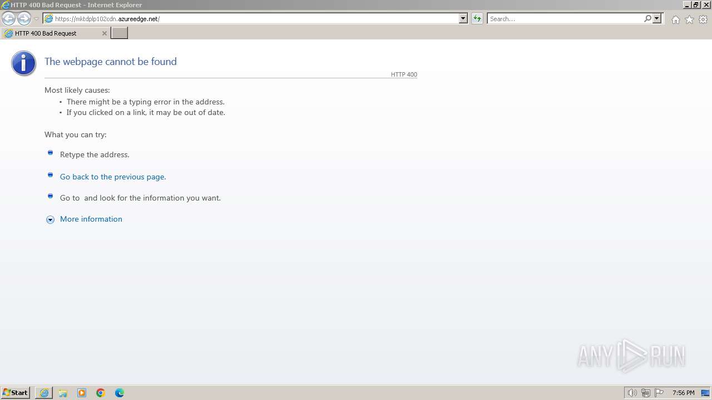This screenshot has height=400, width=712.
Task: Click the browser Back arrow button
Action: point(8,19)
